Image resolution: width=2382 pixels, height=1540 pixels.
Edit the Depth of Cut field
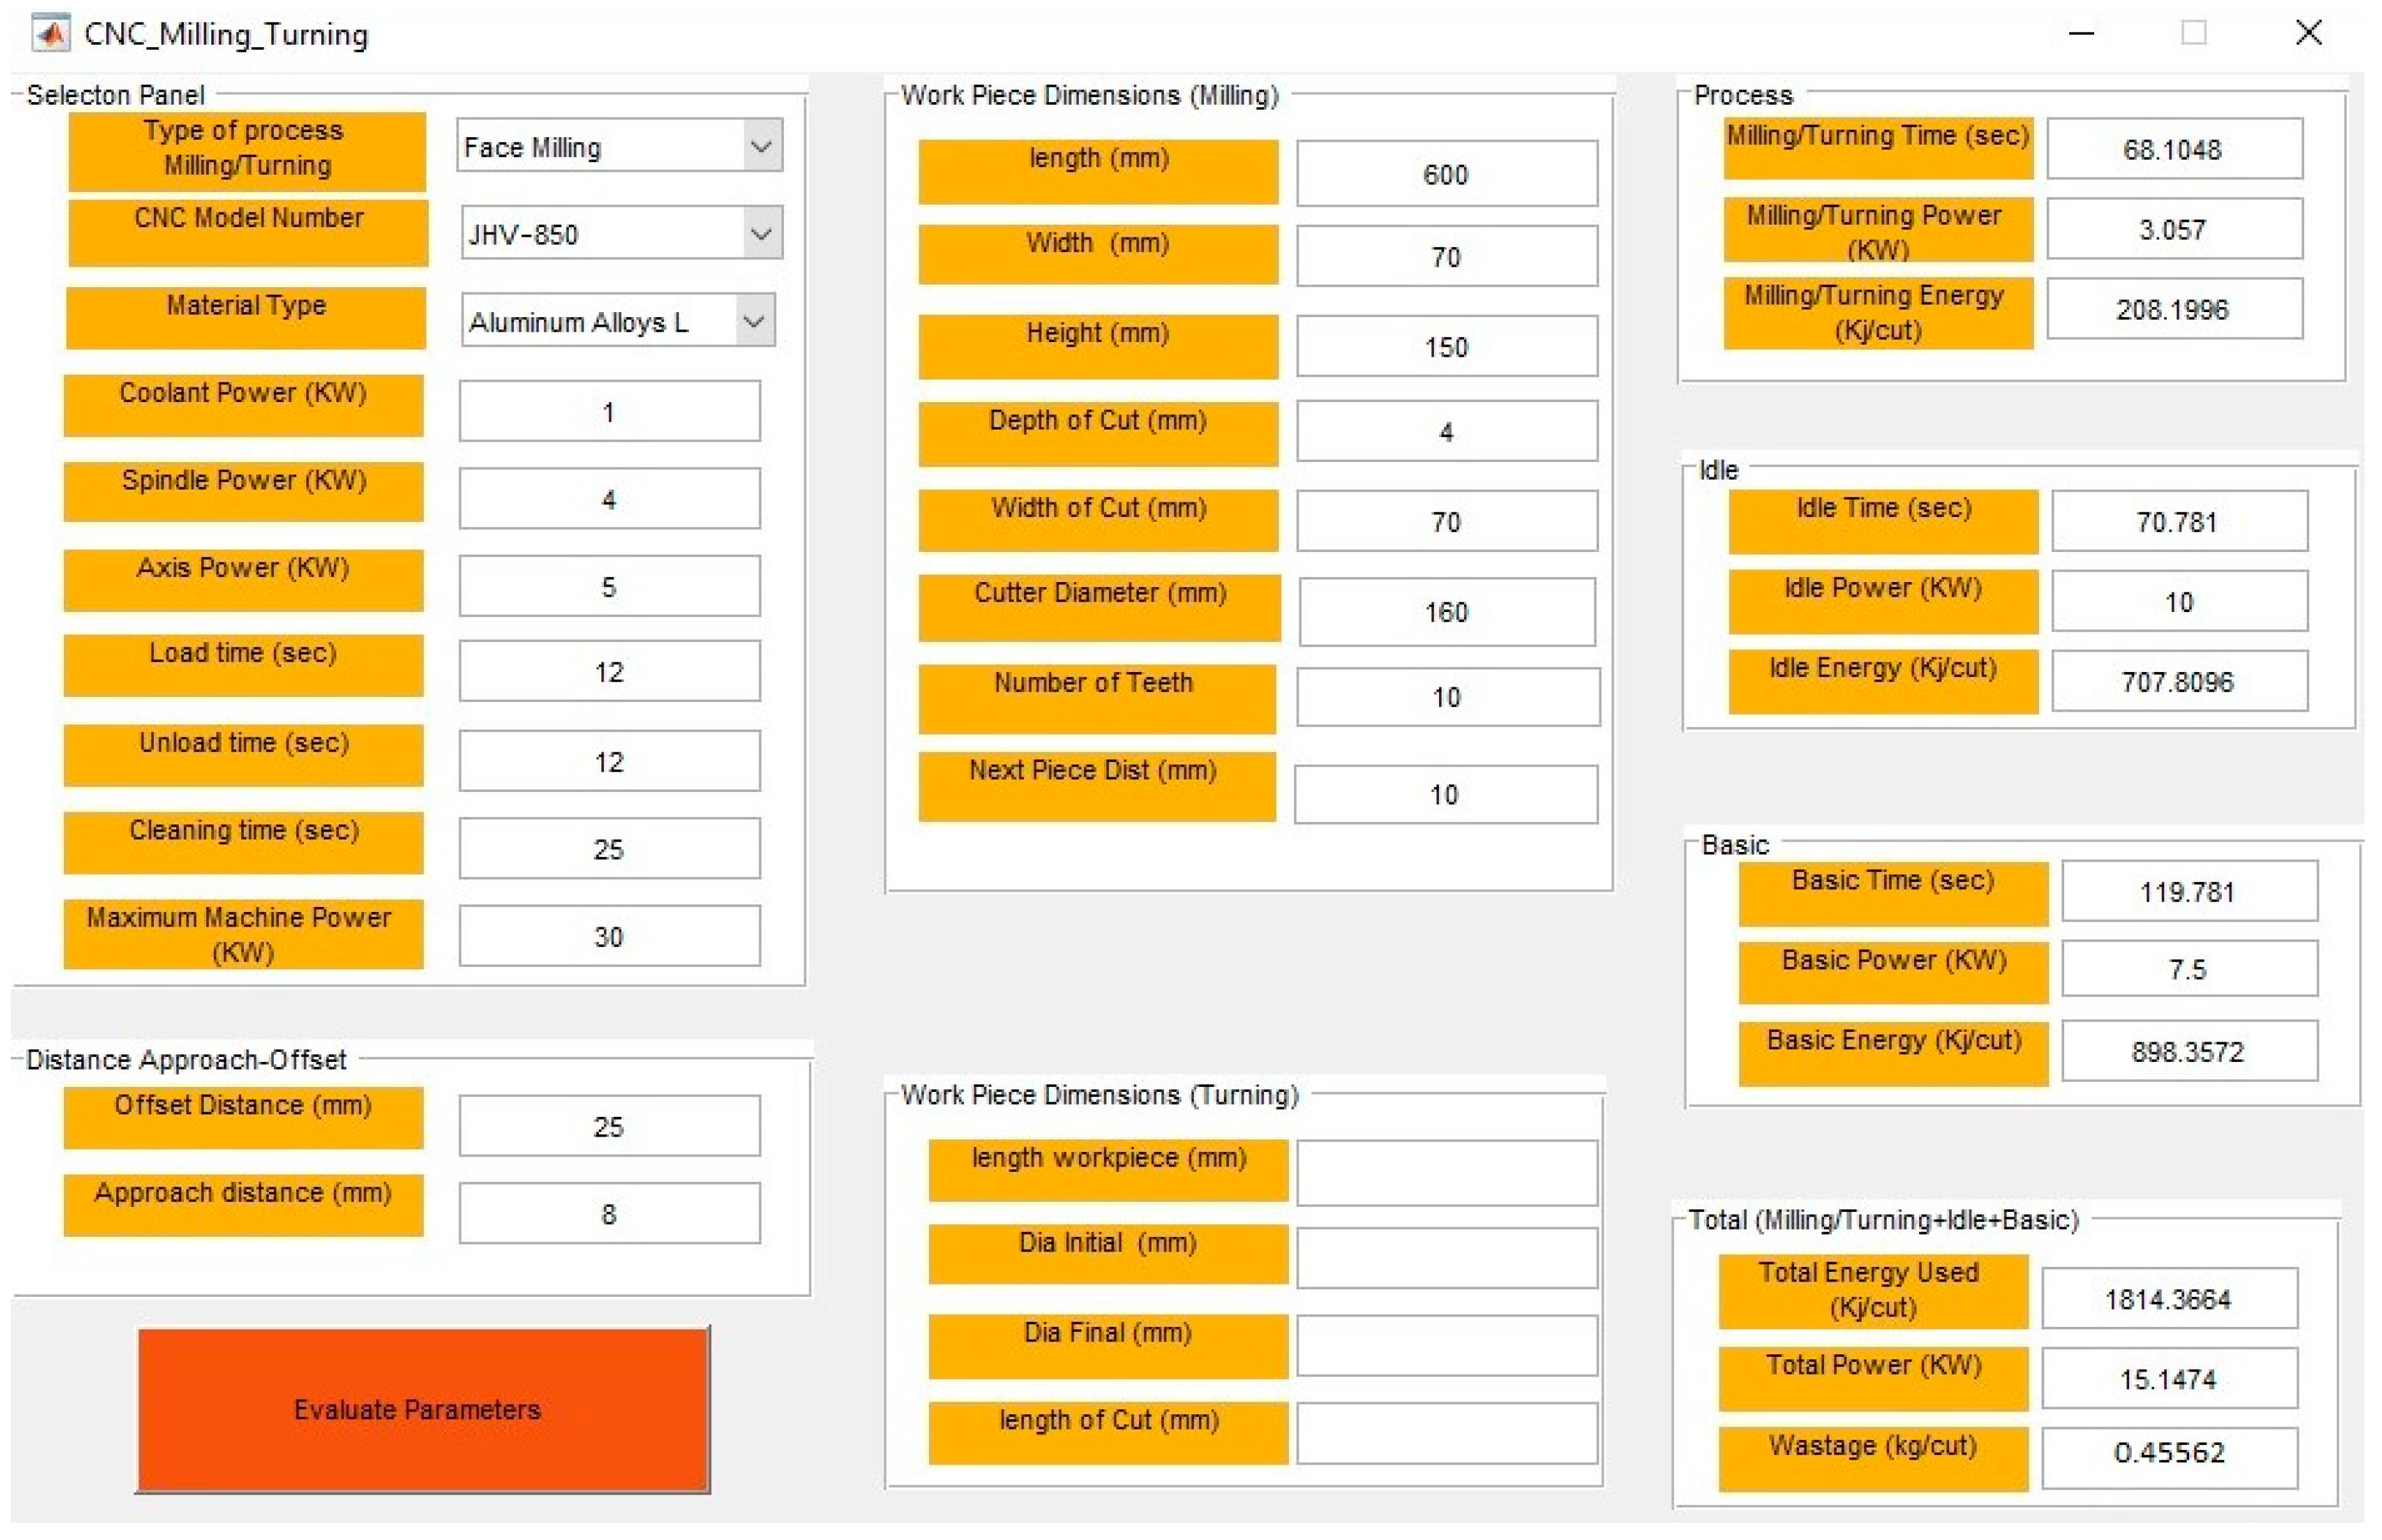[1445, 431]
